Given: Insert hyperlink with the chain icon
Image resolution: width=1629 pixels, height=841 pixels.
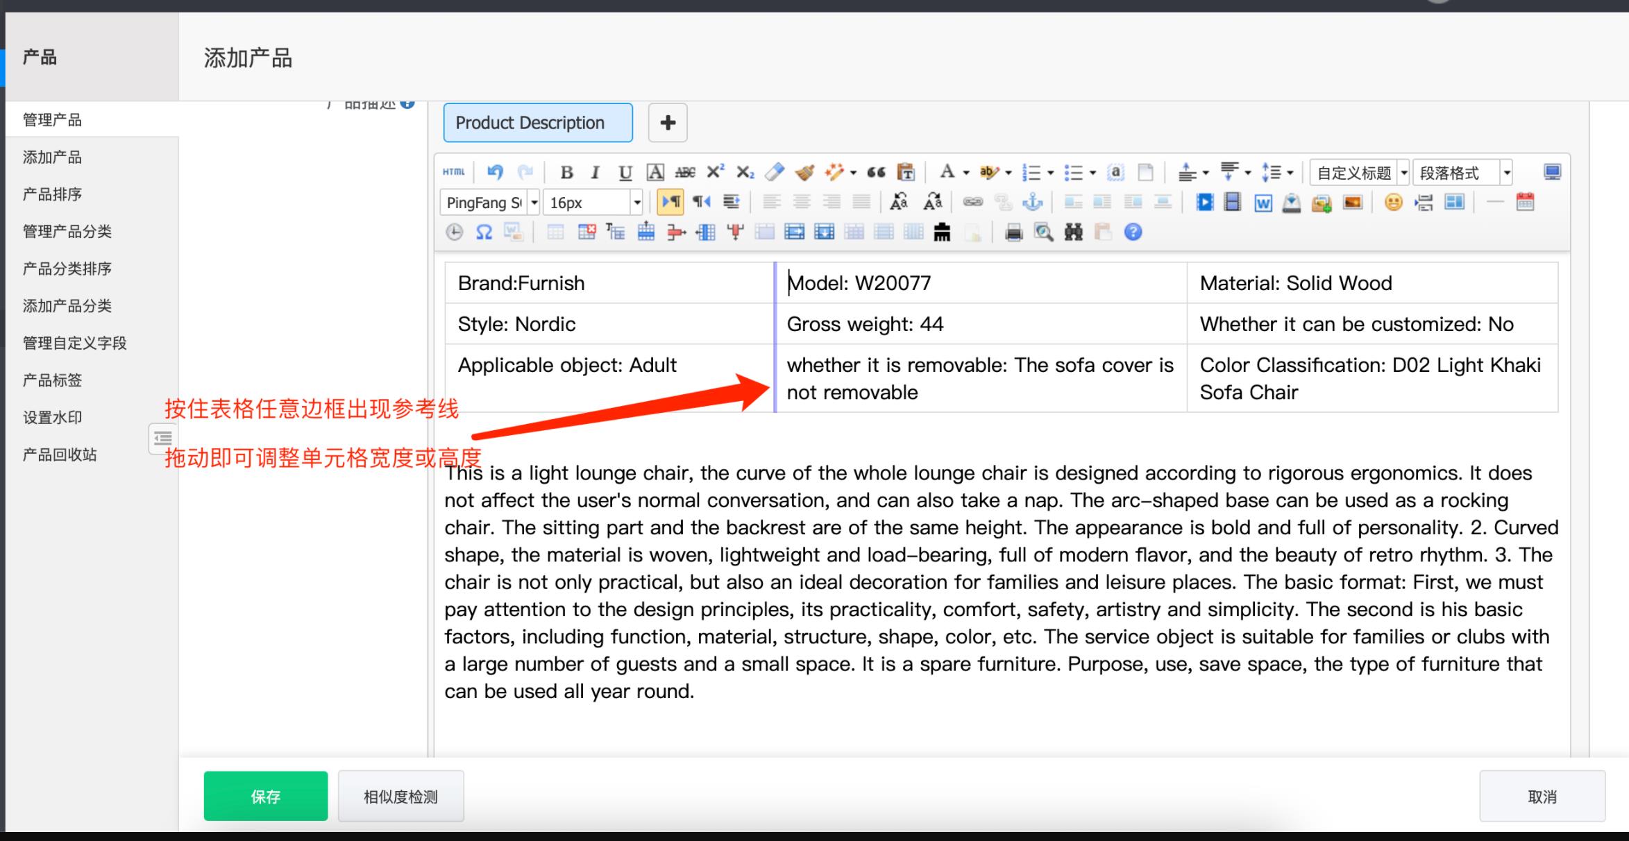Looking at the screenshot, I should pos(972,202).
